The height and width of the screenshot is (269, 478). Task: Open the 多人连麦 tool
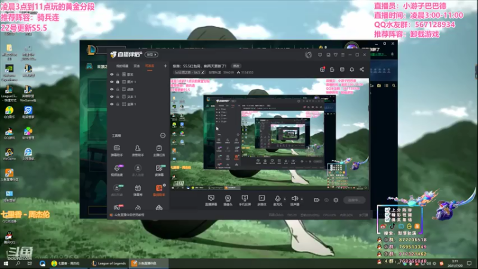pos(138,170)
